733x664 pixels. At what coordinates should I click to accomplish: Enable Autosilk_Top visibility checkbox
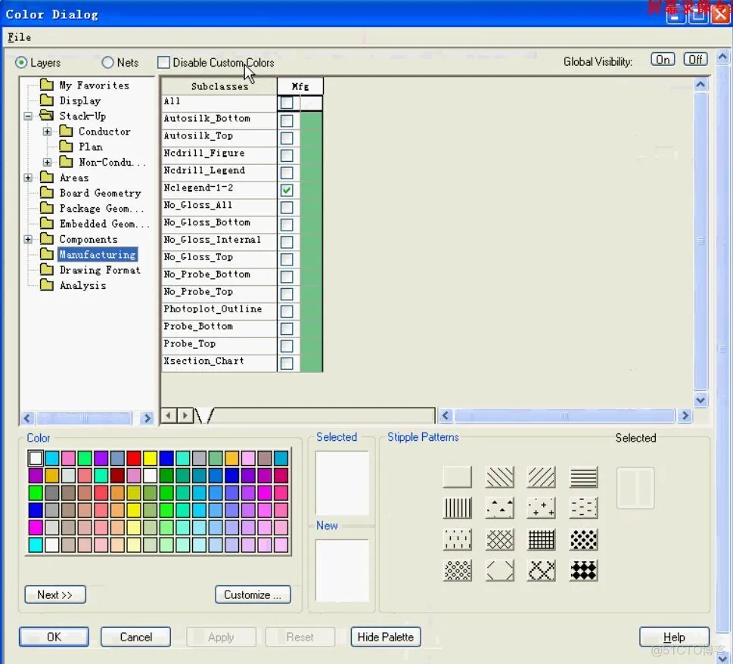(x=287, y=138)
